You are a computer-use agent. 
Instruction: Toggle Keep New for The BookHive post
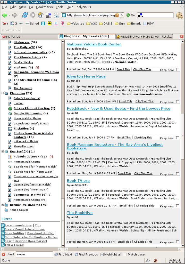coord(178,242)
